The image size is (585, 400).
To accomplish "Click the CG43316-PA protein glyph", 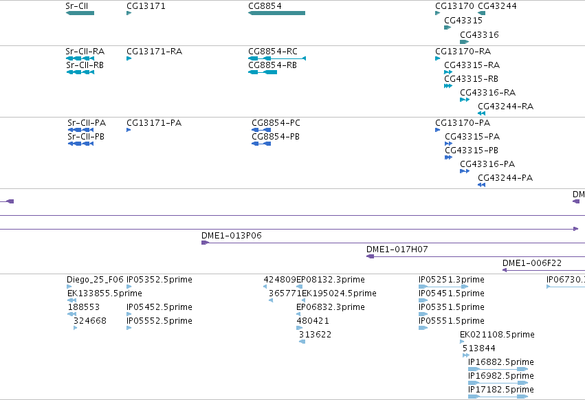I will [465, 171].
